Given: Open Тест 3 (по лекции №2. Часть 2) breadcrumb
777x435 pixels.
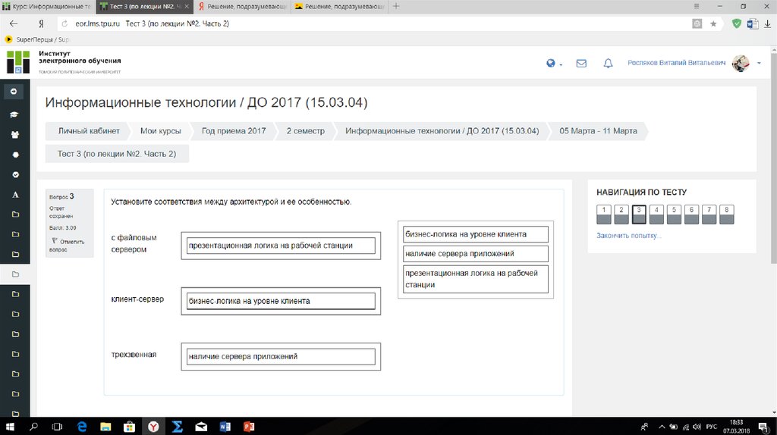Looking at the screenshot, I should [x=117, y=154].
